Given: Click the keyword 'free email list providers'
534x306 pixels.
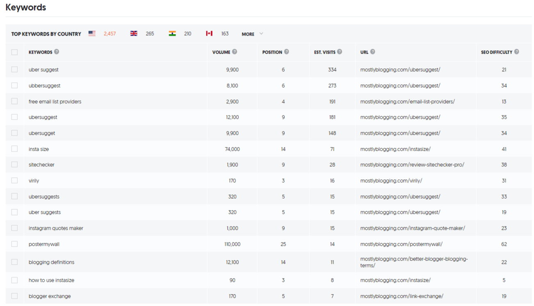Looking at the screenshot, I should [55, 102].
